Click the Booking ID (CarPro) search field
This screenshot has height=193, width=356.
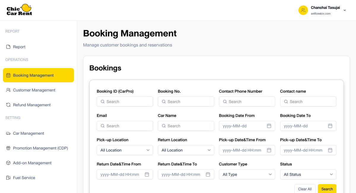(125, 102)
